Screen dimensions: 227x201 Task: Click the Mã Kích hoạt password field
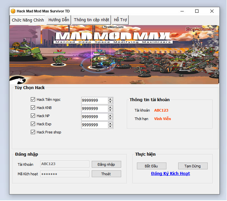pyautogui.click(x=65, y=174)
